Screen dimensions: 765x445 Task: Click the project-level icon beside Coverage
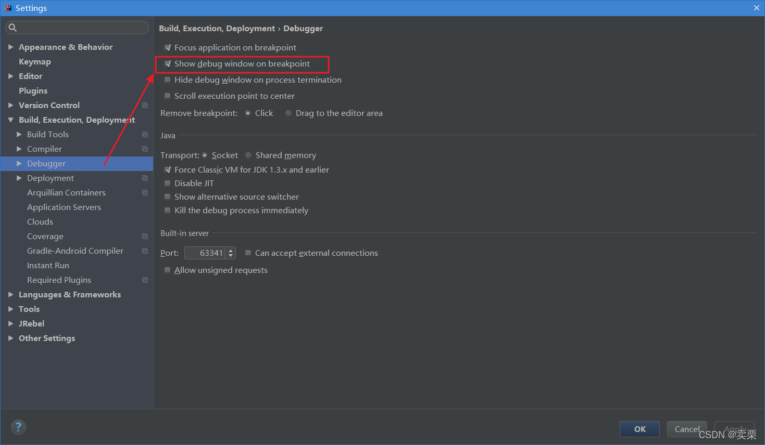pos(145,237)
